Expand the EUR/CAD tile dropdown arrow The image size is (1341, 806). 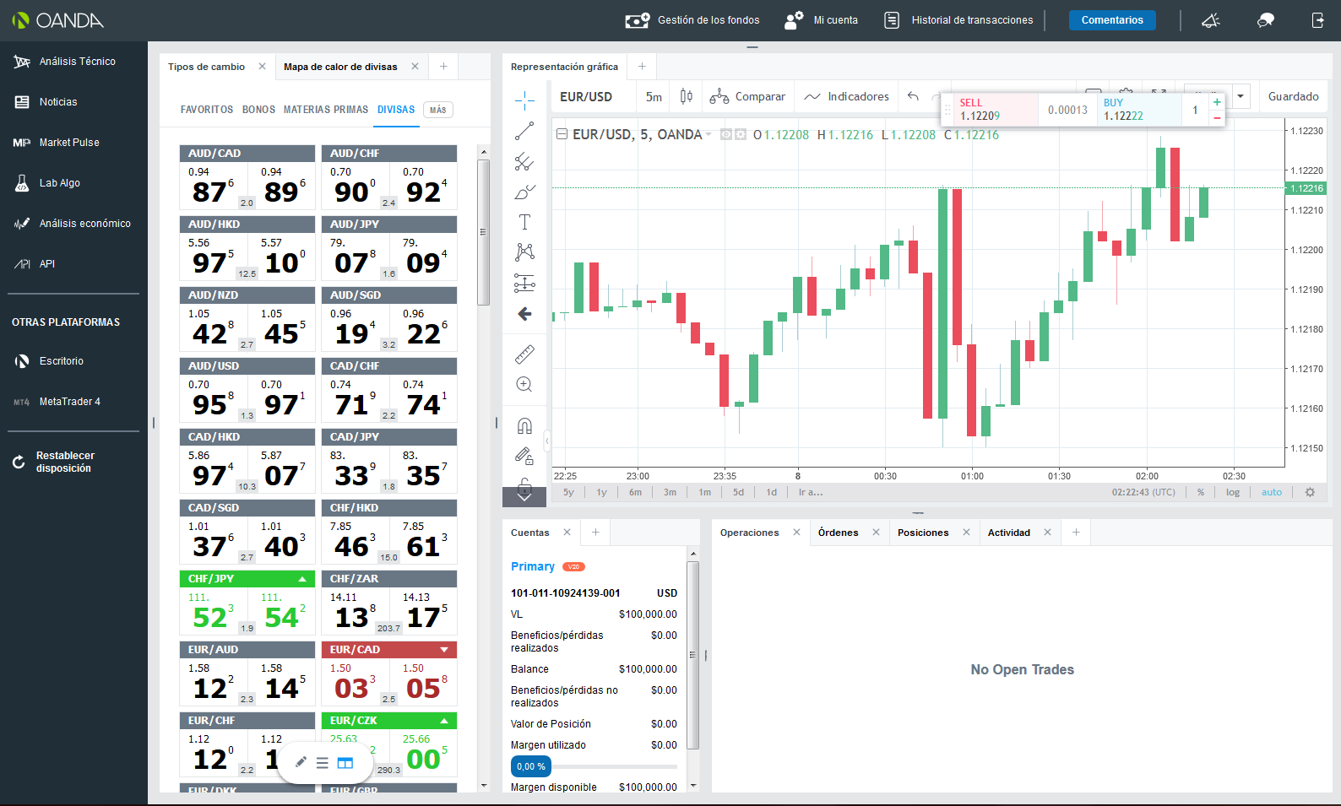click(444, 650)
